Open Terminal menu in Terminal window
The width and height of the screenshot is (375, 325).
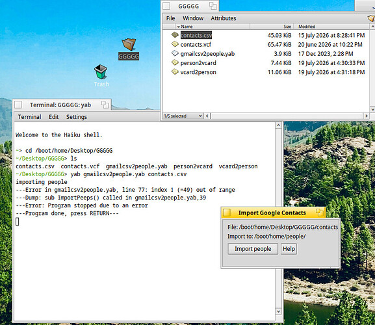coord(29,117)
